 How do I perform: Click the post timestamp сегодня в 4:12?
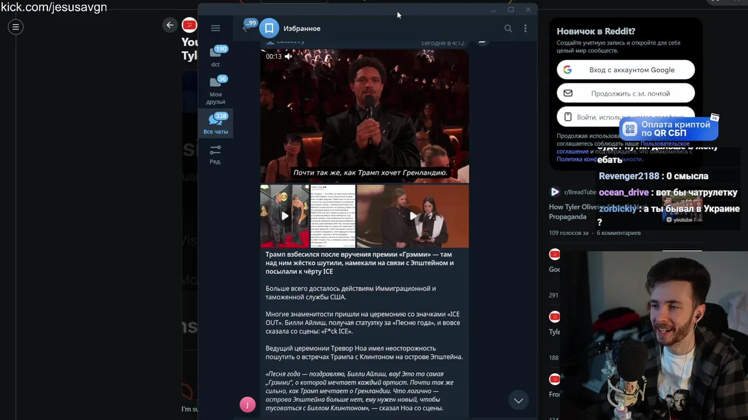click(x=443, y=43)
